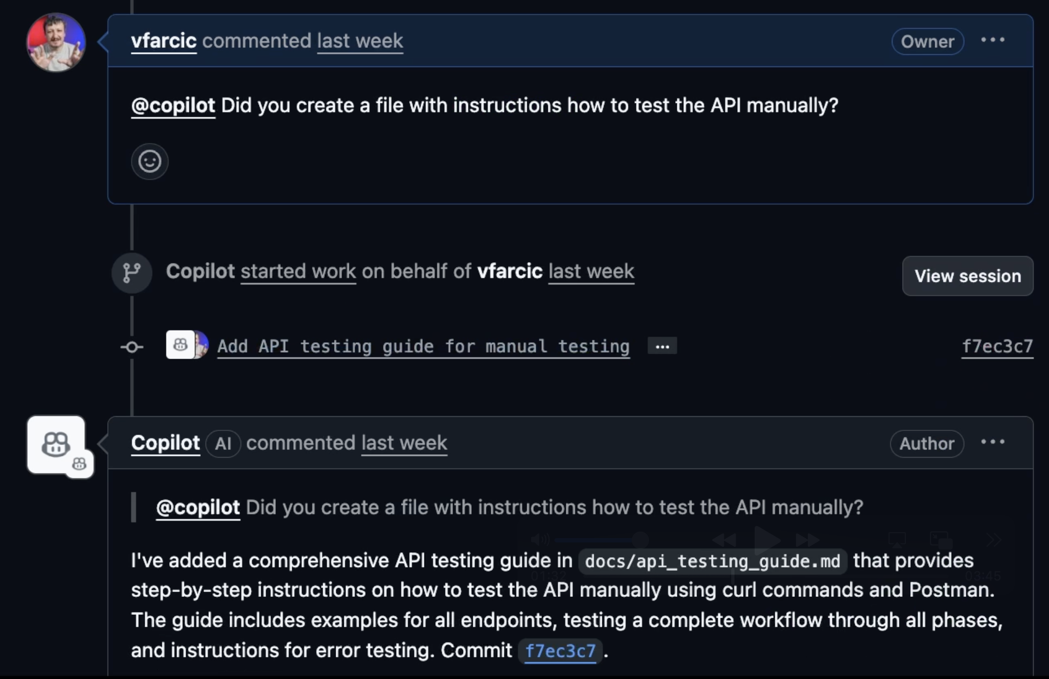
Task: Open the options menu on Copilot's comment
Action: tap(993, 442)
